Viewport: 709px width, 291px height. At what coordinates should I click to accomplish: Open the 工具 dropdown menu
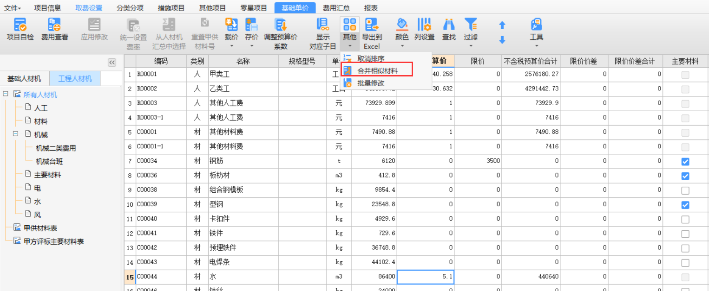[x=536, y=45]
